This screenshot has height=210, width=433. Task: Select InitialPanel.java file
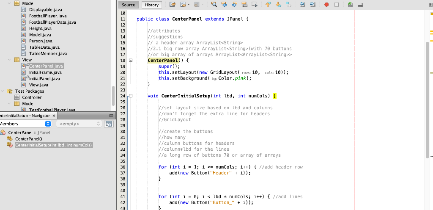pyautogui.click(x=44, y=78)
